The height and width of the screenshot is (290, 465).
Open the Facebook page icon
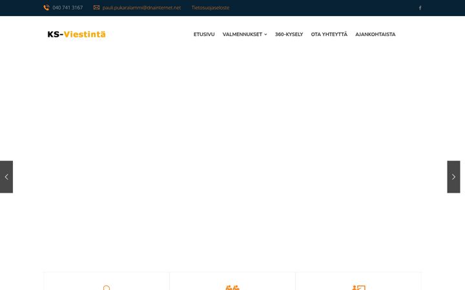point(420,8)
